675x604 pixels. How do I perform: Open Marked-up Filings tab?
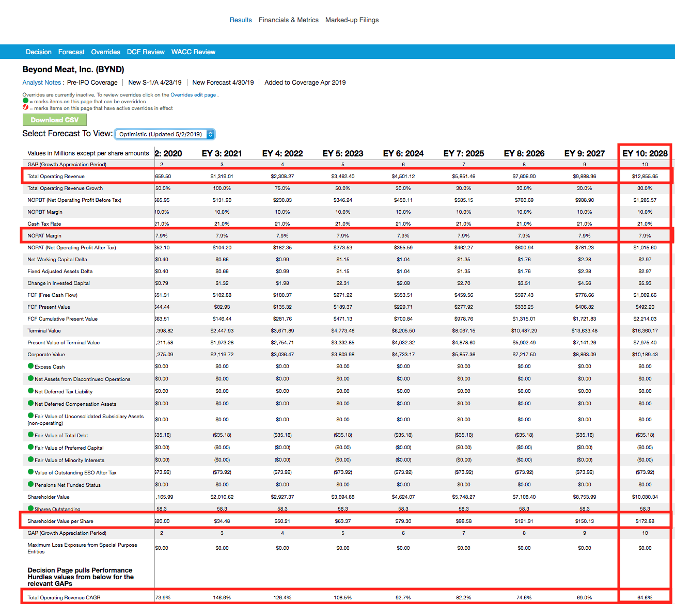point(352,20)
